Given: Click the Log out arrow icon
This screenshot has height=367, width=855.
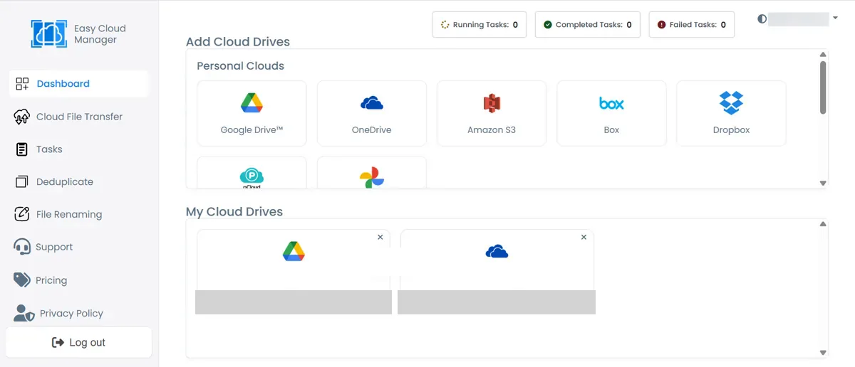Looking at the screenshot, I should click(58, 343).
